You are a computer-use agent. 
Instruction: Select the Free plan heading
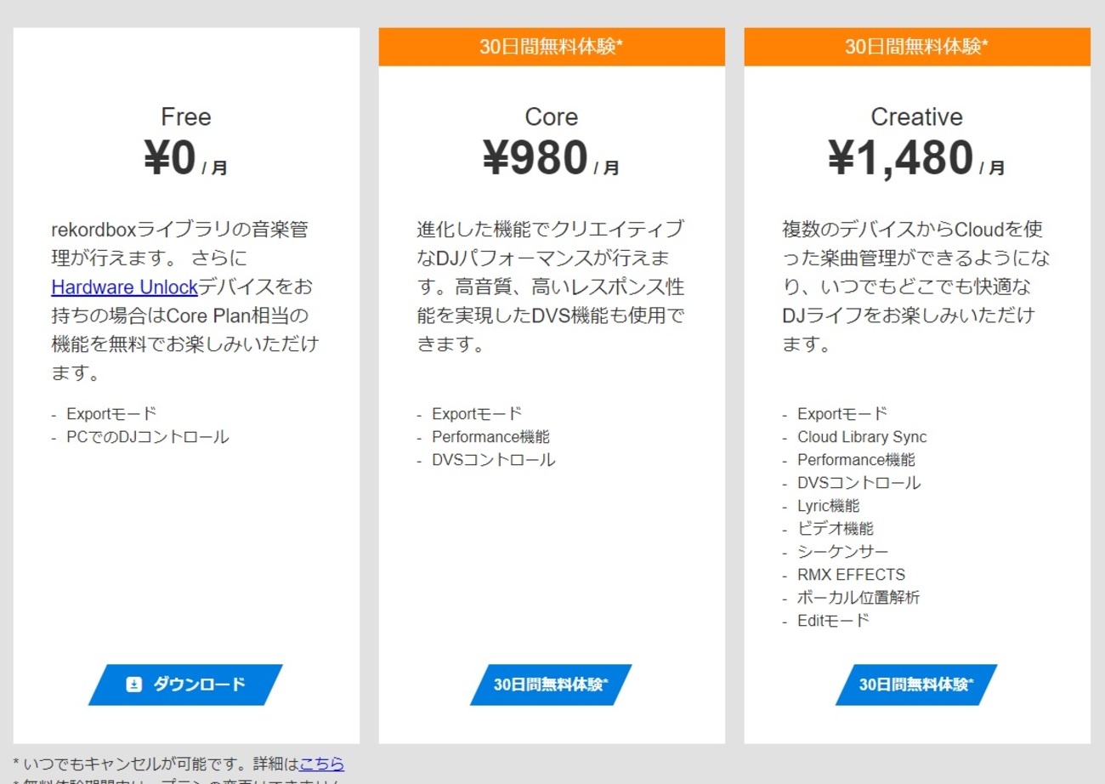coord(186,116)
